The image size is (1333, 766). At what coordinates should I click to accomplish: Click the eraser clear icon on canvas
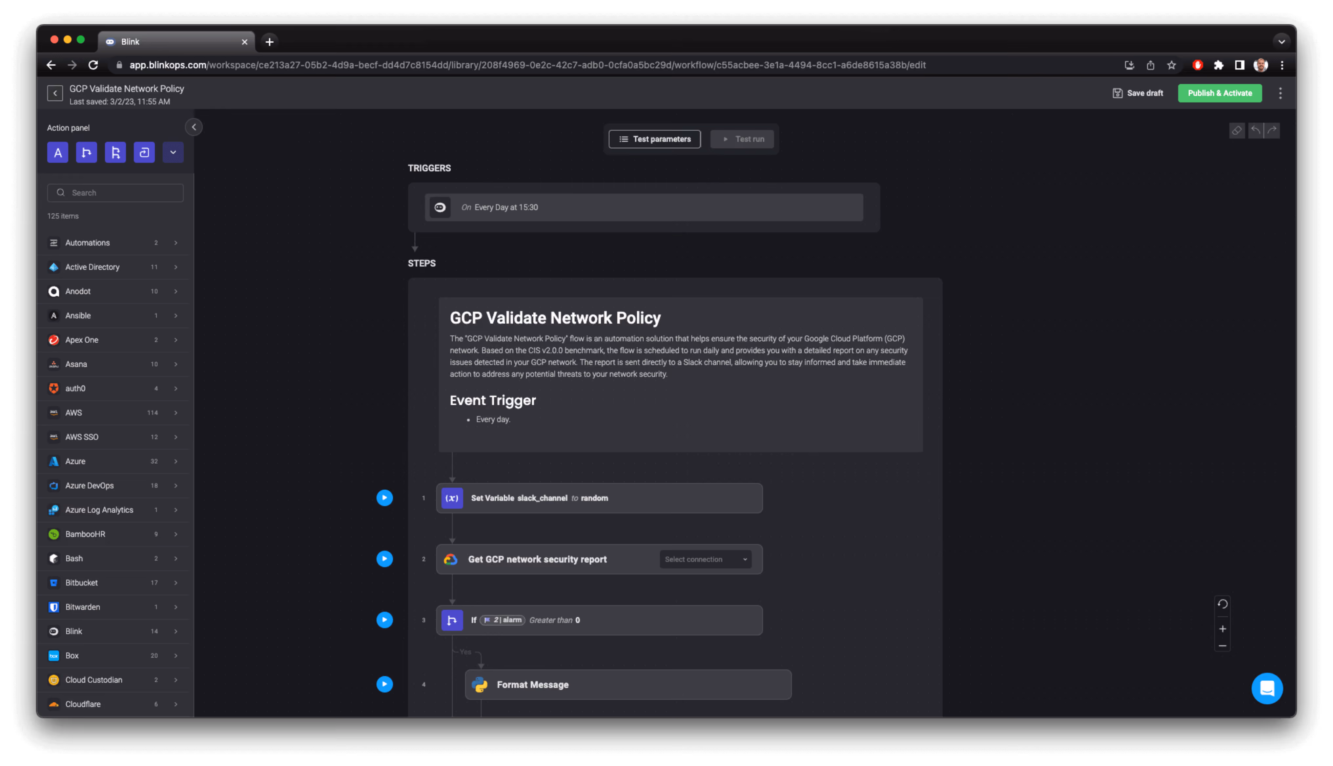1237,131
